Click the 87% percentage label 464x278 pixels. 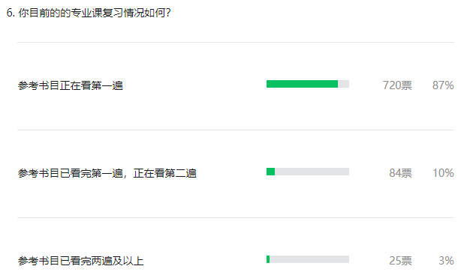click(443, 85)
